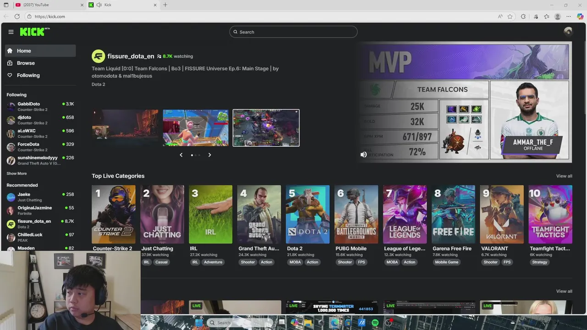Open GabbiDoto in the following list

[x=40, y=107]
